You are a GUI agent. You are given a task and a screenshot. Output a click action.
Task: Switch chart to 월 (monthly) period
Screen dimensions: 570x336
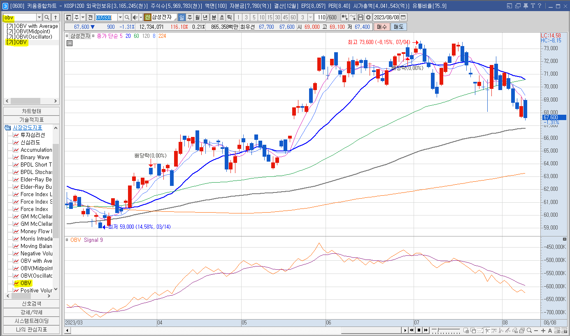(x=197, y=17)
